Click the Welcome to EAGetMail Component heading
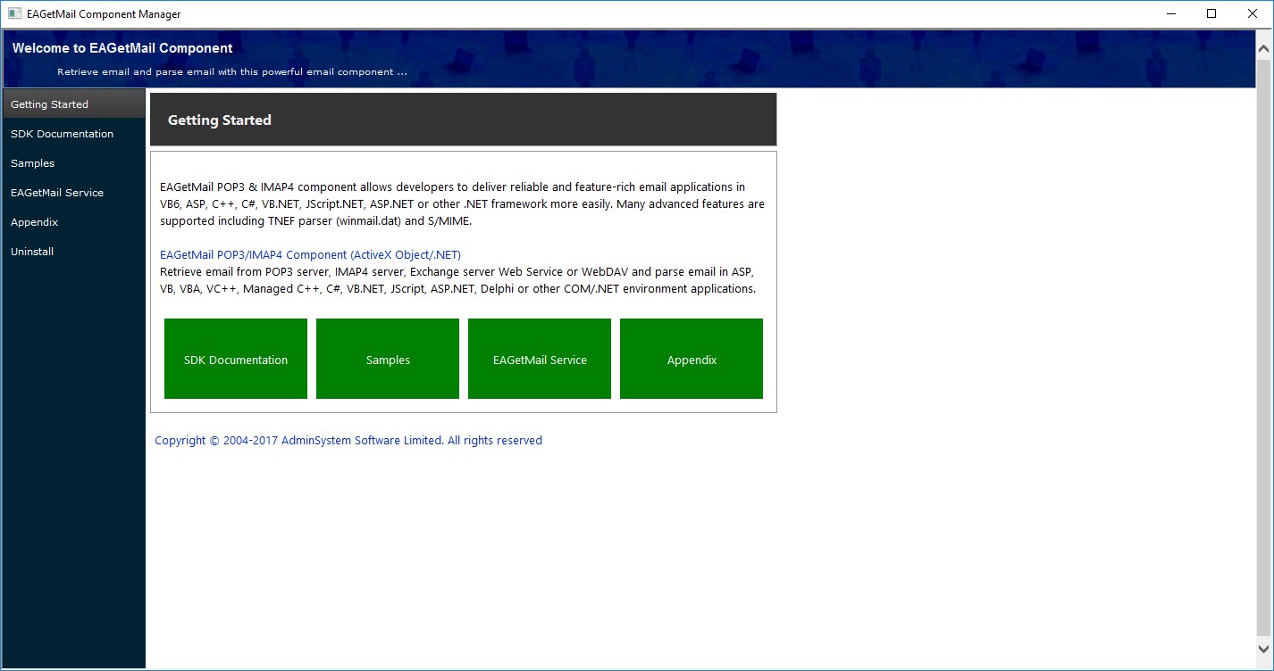Image resolution: width=1274 pixels, height=671 pixels. pos(122,48)
